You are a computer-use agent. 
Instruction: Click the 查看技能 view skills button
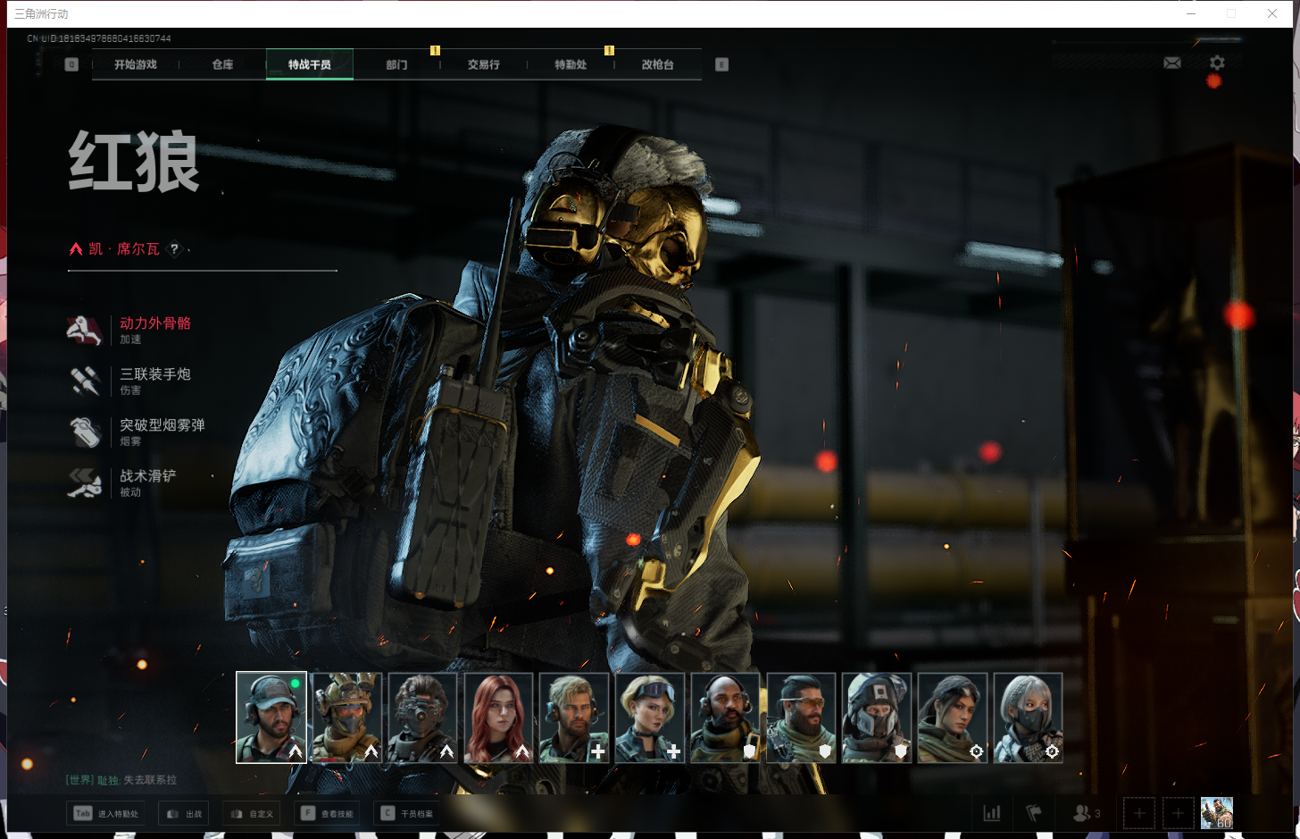(x=328, y=813)
